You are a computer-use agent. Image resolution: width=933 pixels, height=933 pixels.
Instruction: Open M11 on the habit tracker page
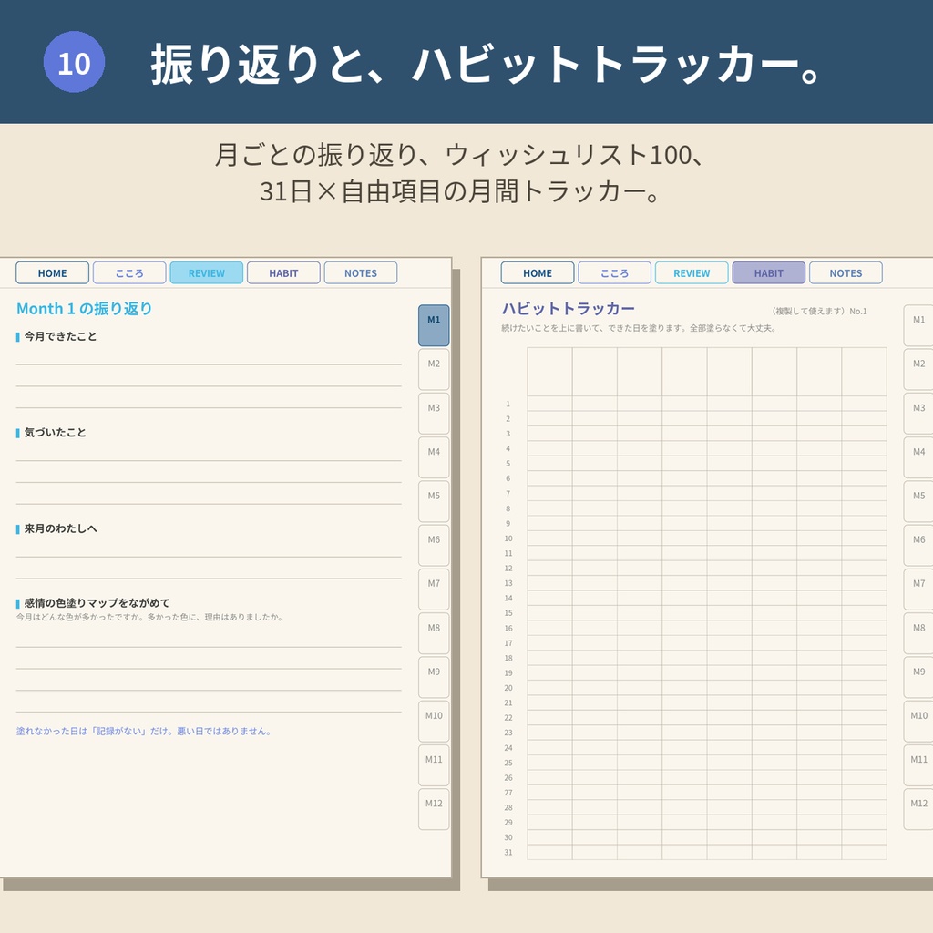tap(918, 765)
